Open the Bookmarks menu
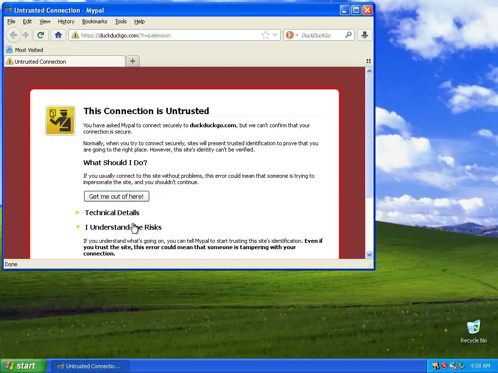498x373 pixels. click(x=95, y=21)
